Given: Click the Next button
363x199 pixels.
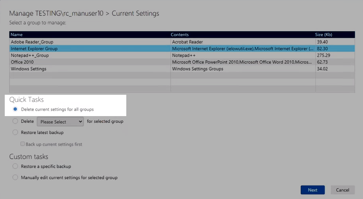Looking at the screenshot, I should point(312,190).
